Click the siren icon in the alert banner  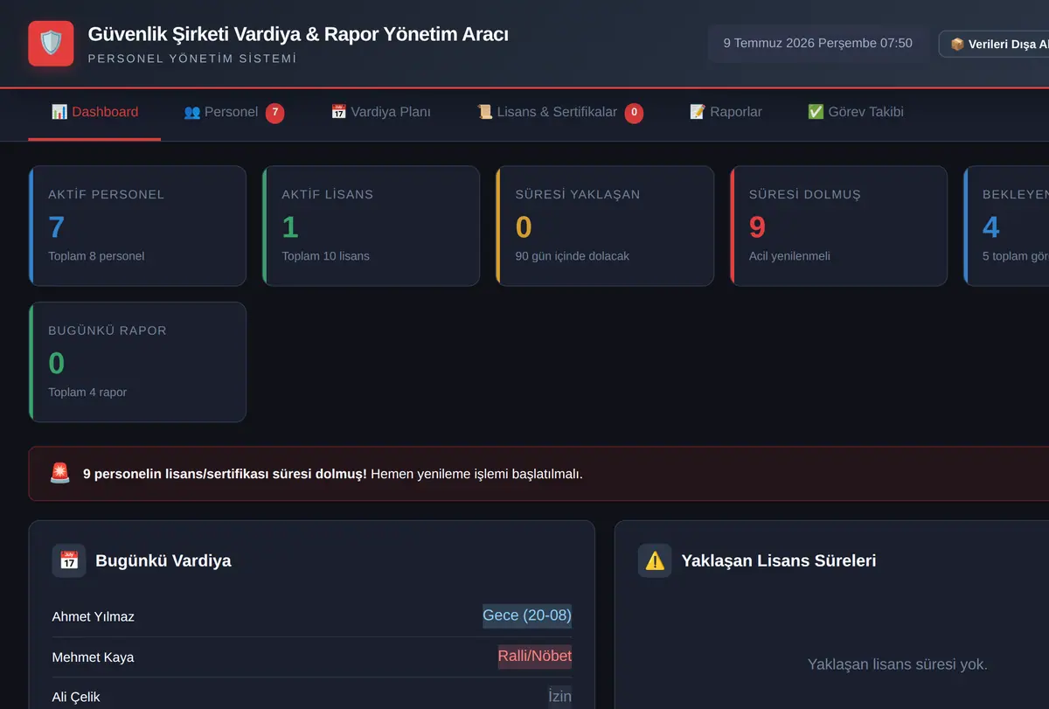click(x=59, y=474)
